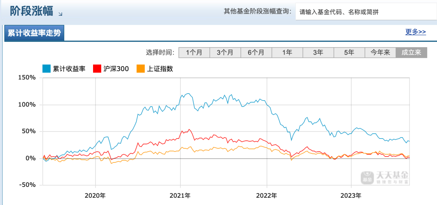Image resolution: width=437 pixels, height=205 pixels.
Task: Hide the orange 上证指数 legend series
Action: point(155,69)
